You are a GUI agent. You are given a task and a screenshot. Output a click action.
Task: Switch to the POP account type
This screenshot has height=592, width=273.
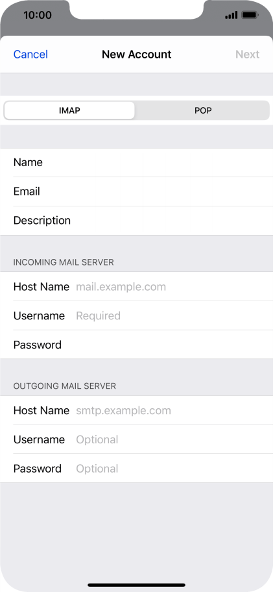203,110
